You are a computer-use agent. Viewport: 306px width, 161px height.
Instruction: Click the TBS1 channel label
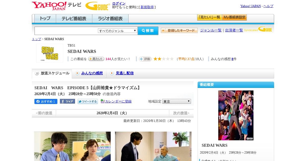click(71, 45)
